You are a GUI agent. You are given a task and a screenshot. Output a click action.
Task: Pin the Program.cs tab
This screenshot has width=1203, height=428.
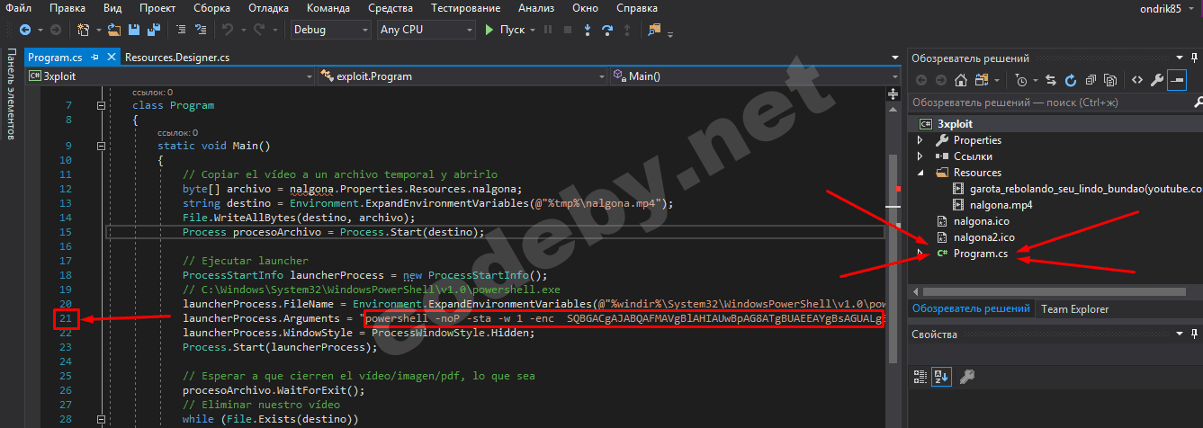tap(95, 57)
